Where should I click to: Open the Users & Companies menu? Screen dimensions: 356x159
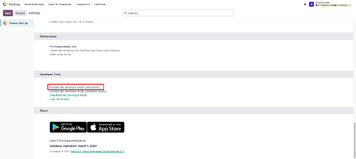pyautogui.click(x=60, y=4)
